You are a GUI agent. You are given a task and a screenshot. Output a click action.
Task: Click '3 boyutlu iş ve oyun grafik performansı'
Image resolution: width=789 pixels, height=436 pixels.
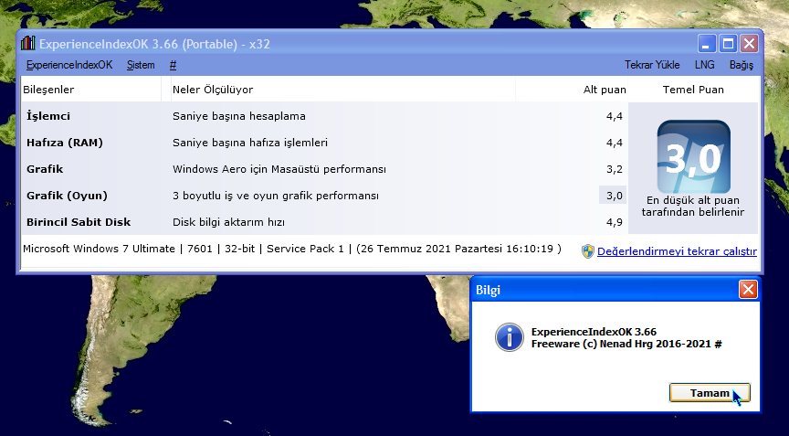tap(276, 196)
